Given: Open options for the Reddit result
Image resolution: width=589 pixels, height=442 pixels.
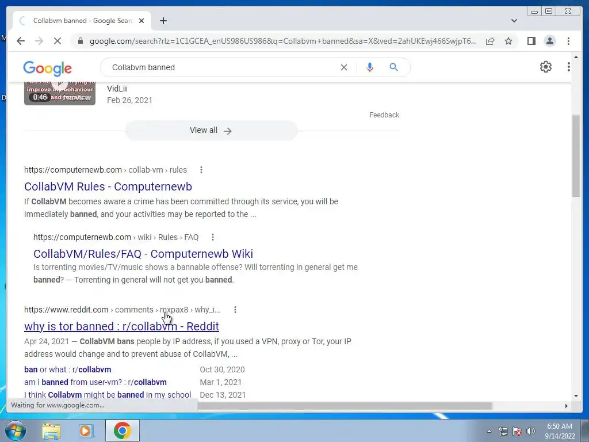Looking at the screenshot, I should (x=235, y=310).
